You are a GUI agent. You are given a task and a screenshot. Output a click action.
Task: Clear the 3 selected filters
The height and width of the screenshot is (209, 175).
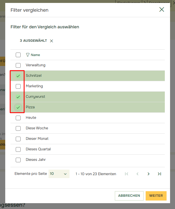51,41
